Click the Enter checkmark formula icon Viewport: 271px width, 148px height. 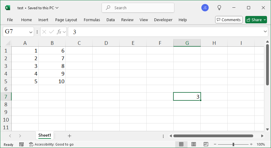click(52, 32)
